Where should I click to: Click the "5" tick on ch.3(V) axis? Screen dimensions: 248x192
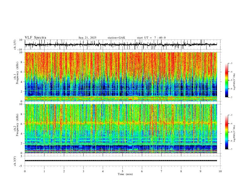22,156
